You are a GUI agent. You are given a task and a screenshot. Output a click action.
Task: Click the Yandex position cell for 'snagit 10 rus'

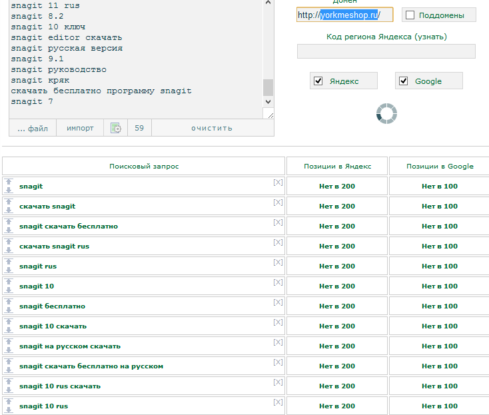(x=337, y=406)
